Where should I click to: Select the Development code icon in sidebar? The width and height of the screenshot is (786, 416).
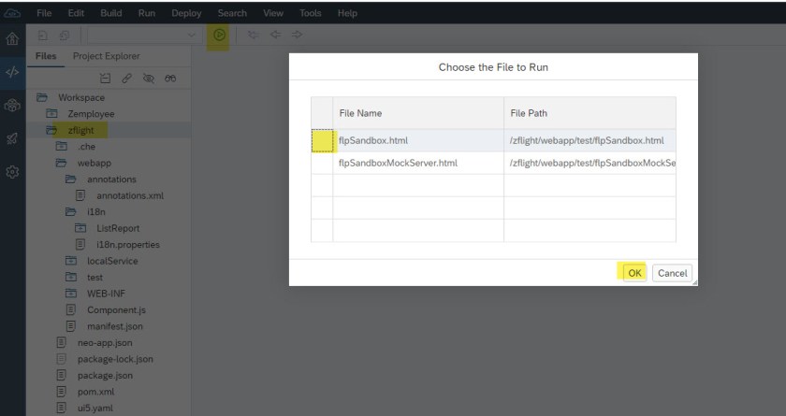click(x=14, y=69)
